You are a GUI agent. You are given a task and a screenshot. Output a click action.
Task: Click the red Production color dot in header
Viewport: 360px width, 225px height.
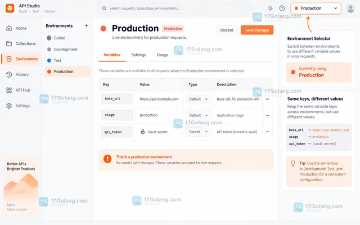[x=103, y=29]
